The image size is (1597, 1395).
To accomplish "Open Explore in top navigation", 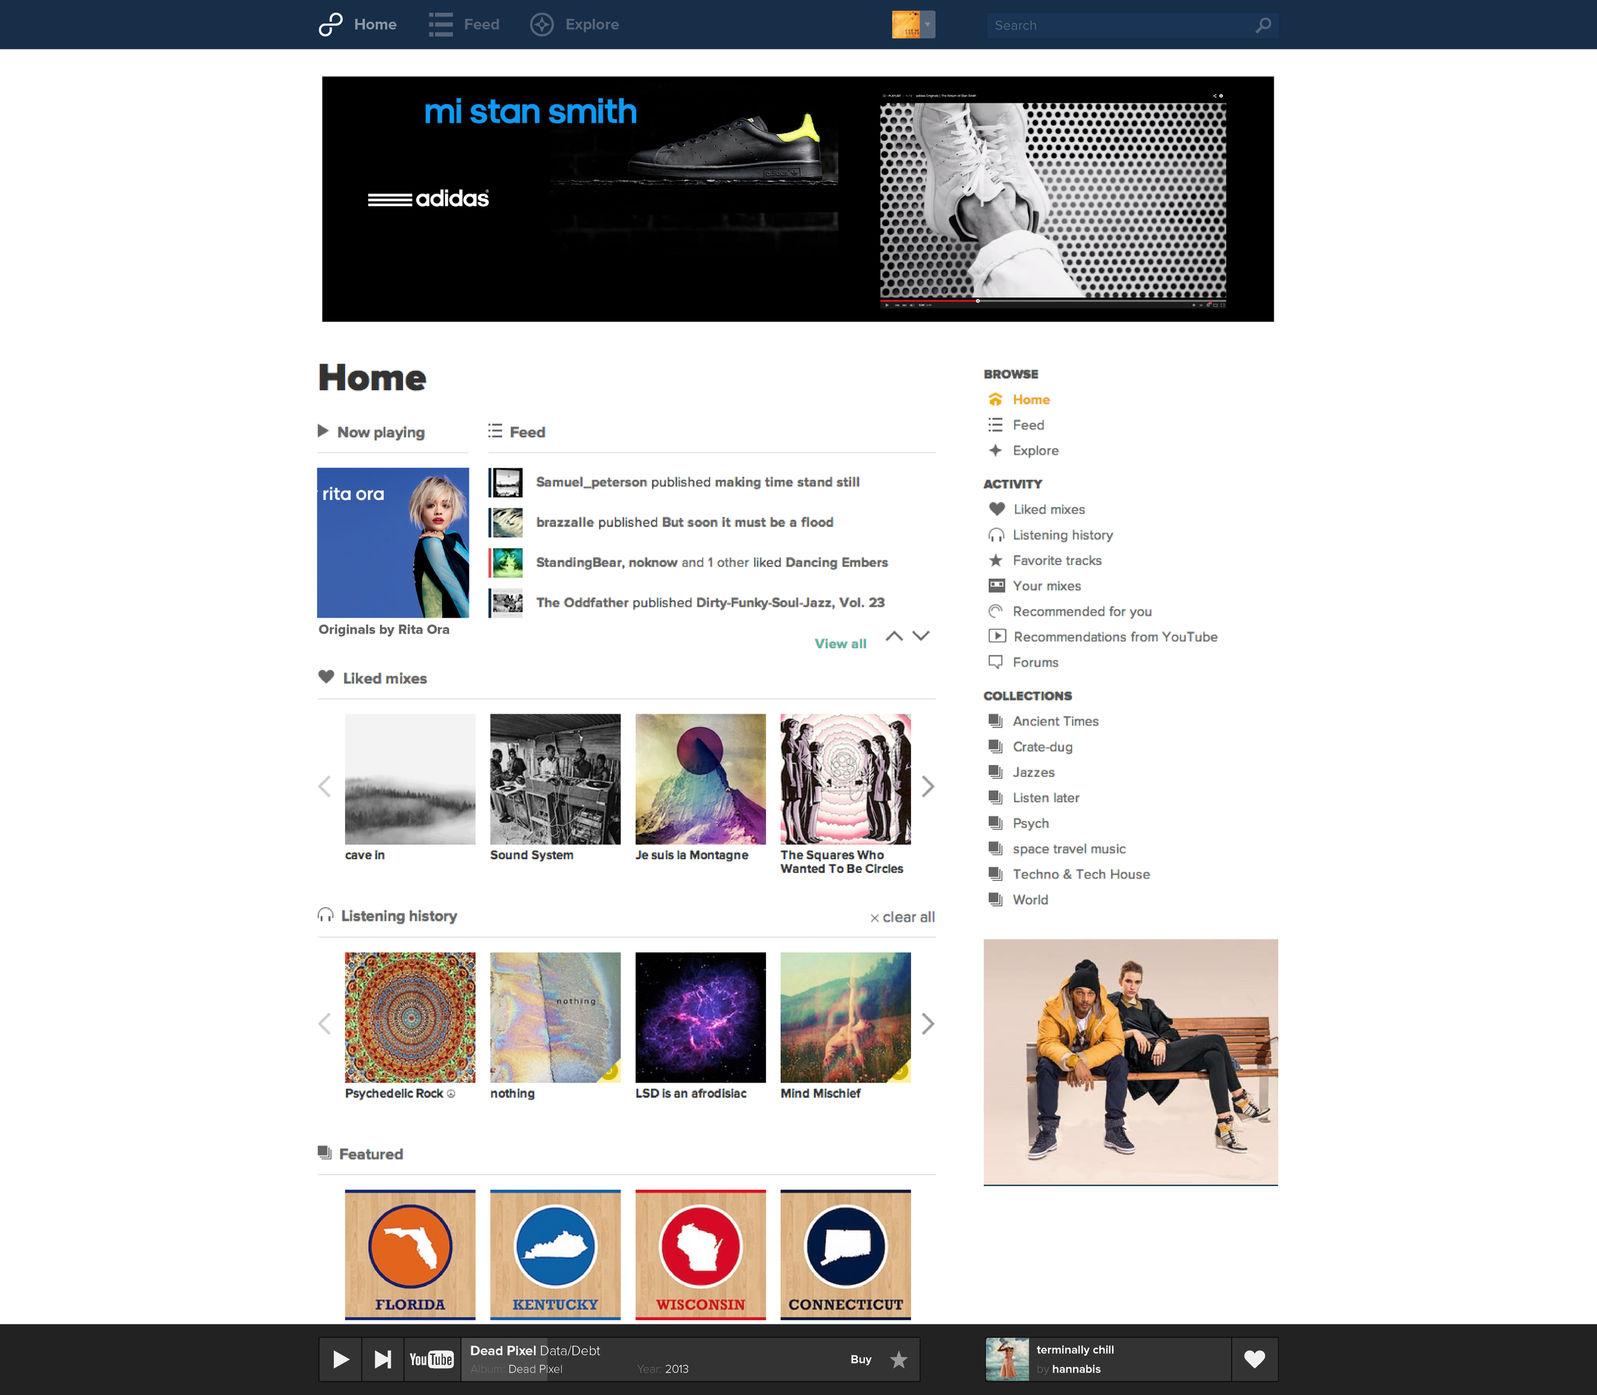I will 592,24.
